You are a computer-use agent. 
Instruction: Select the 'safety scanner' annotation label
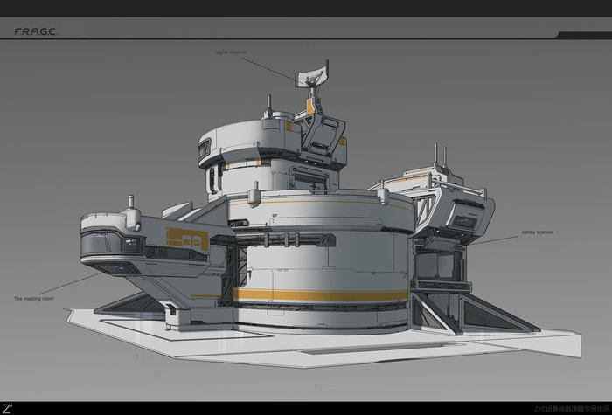coord(538,232)
